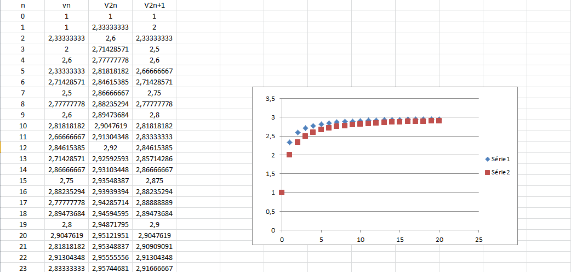Select the V2n cell 2,86666667 in row n=7
Viewport: 571px width, 272px height.
tap(110, 93)
